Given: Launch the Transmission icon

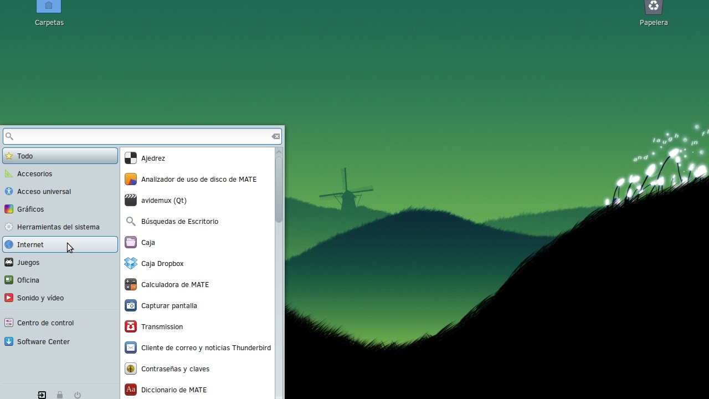Looking at the screenshot, I should click(x=131, y=327).
